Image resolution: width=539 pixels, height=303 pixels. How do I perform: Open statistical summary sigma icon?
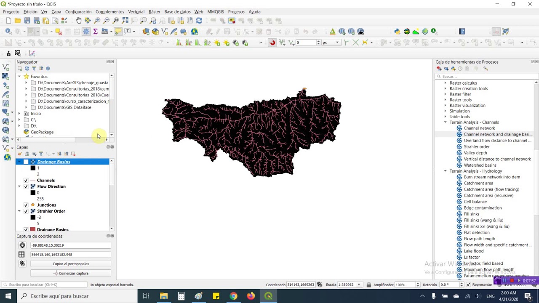96,32
